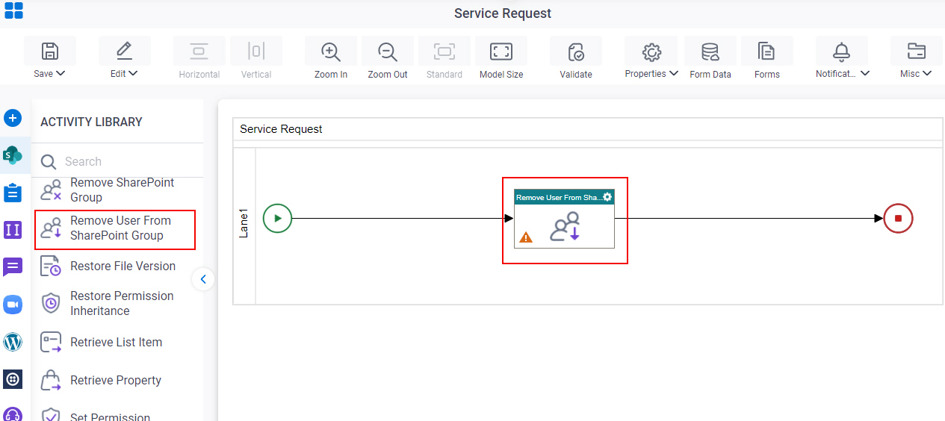This screenshot has width=945, height=421.
Task: Zoom out of the process model
Action: 388,52
